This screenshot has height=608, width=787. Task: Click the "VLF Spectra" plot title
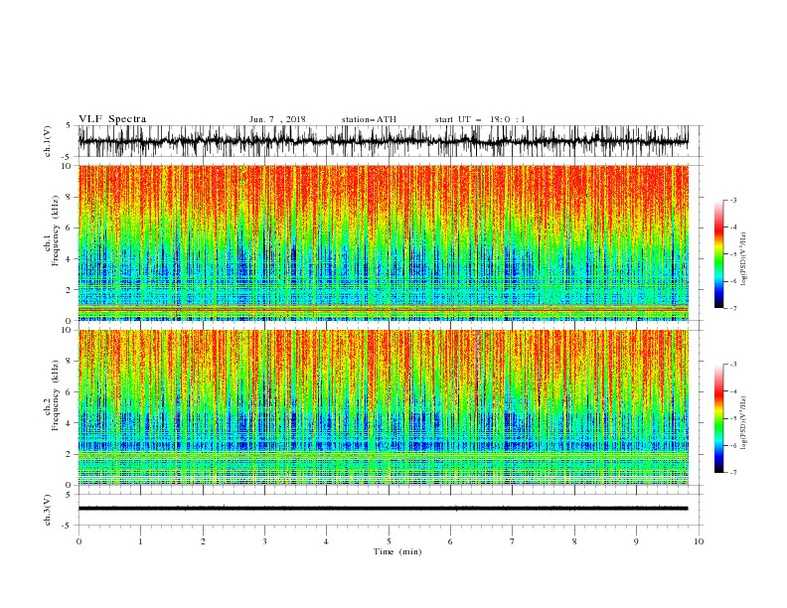tap(112, 119)
